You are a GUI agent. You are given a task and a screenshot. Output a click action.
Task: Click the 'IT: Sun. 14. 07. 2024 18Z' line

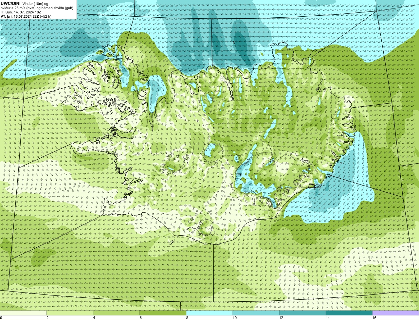(21, 12)
